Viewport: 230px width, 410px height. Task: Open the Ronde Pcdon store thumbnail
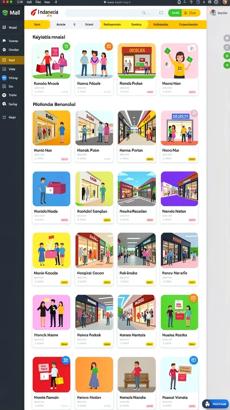click(x=137, y=61)
